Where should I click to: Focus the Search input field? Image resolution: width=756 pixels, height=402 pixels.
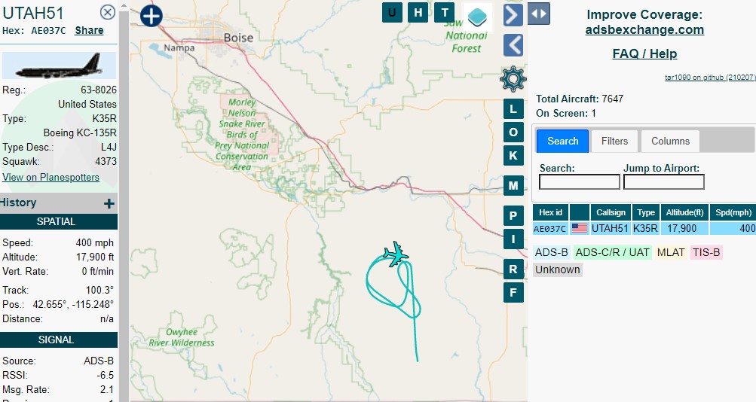[x=579, y=182]
